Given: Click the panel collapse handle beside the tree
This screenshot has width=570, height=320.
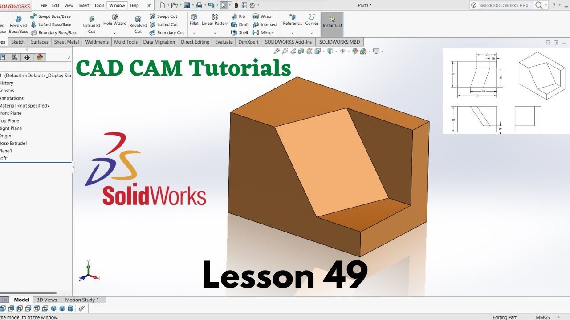Looking at the screenshot, I should (x=73, y=167).
